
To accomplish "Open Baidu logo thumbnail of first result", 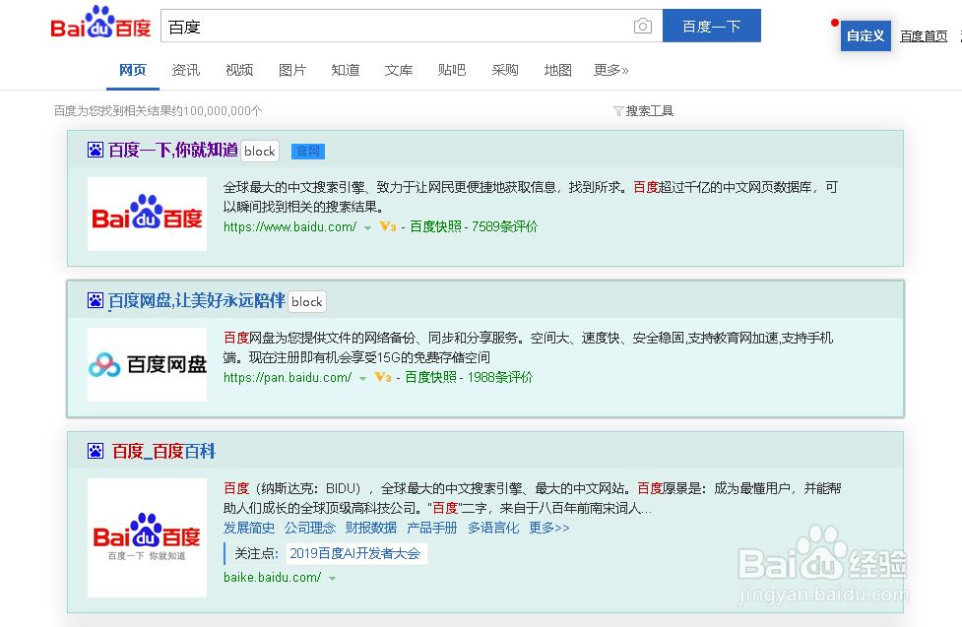I will (148, 215).
